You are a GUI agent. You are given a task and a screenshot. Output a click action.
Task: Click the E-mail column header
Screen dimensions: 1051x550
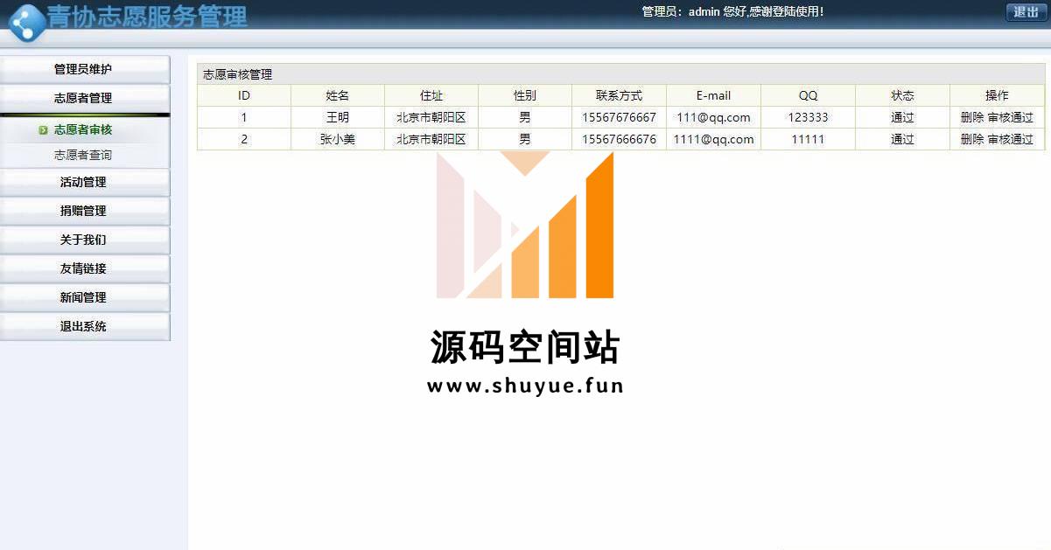(x=714, y=95)
